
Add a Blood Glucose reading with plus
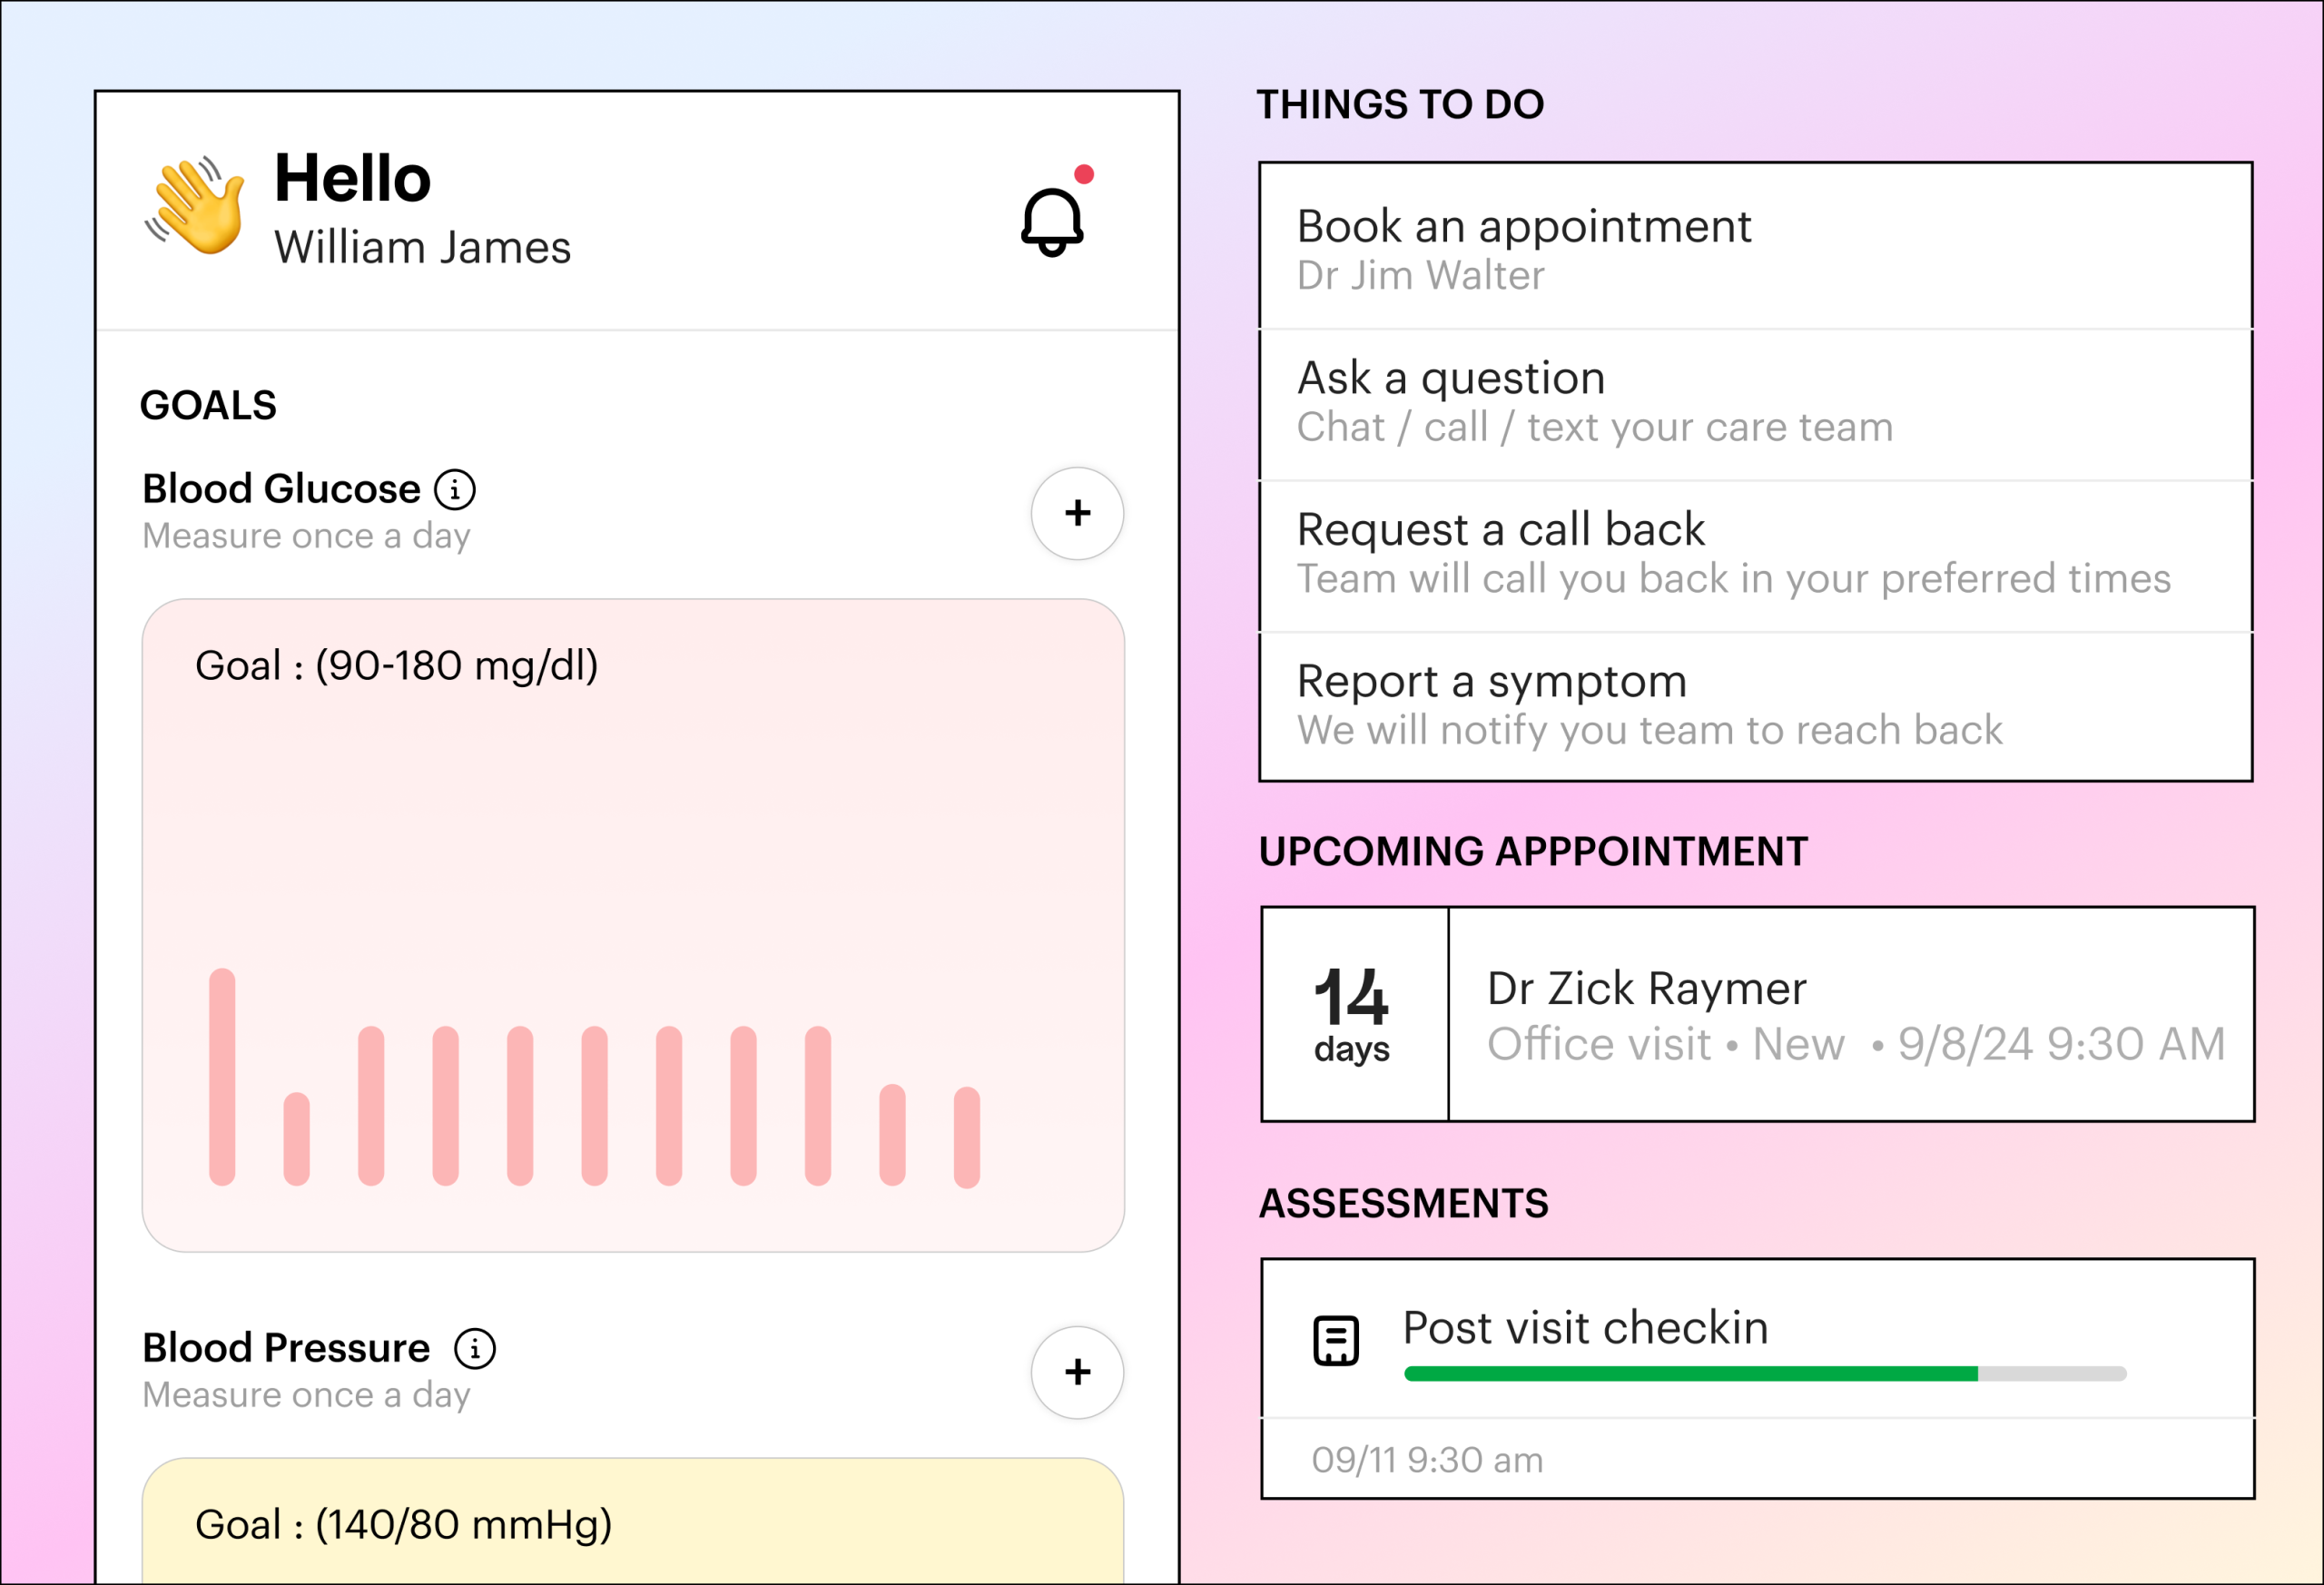(x=1077, y=513)
